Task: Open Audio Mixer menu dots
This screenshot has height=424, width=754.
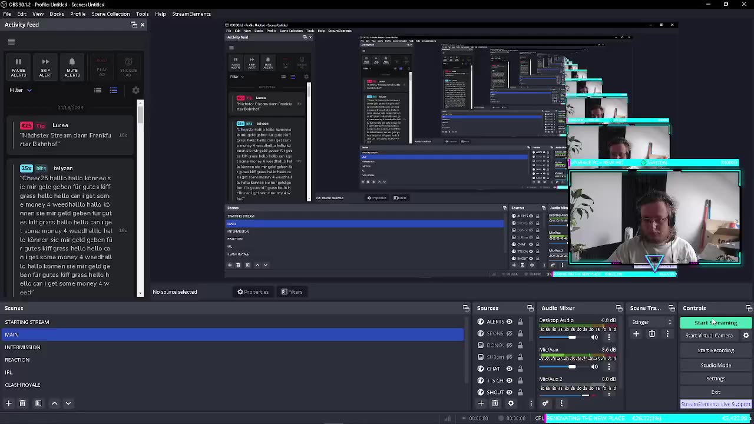Action: pyautogui.click(x=561, y=403)
